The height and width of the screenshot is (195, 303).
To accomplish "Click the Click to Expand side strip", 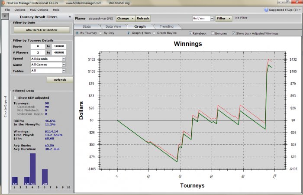I will (x=5, y=107).
